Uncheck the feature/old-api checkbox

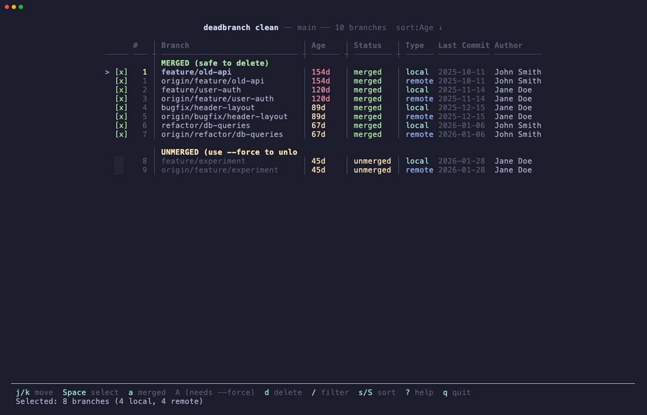pos(121,72)
